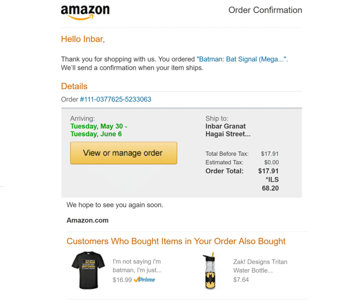Click the Order Confirmation header text
344x305 pixels.
click(x=265, y=10)
